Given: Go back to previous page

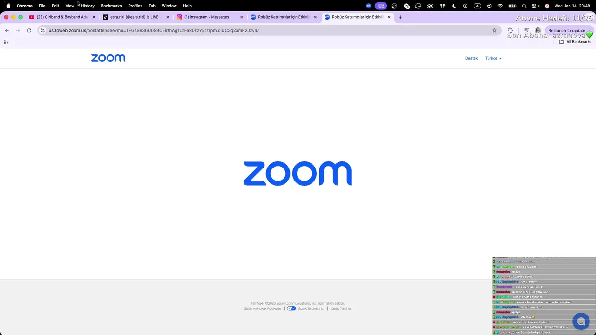Looking at the screenshot, I should click(x=7, y=30).
